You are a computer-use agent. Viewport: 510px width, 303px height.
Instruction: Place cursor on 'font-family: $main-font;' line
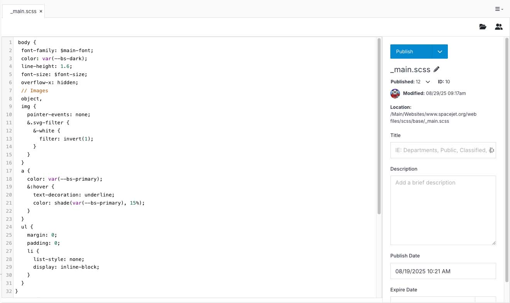[x=57, y=50]
